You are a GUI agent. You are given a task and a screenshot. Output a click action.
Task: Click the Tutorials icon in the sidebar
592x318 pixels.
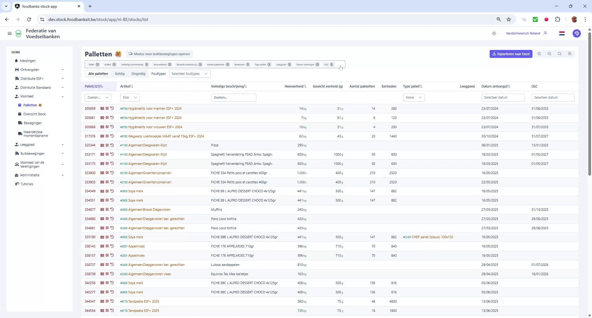(17, 184)
